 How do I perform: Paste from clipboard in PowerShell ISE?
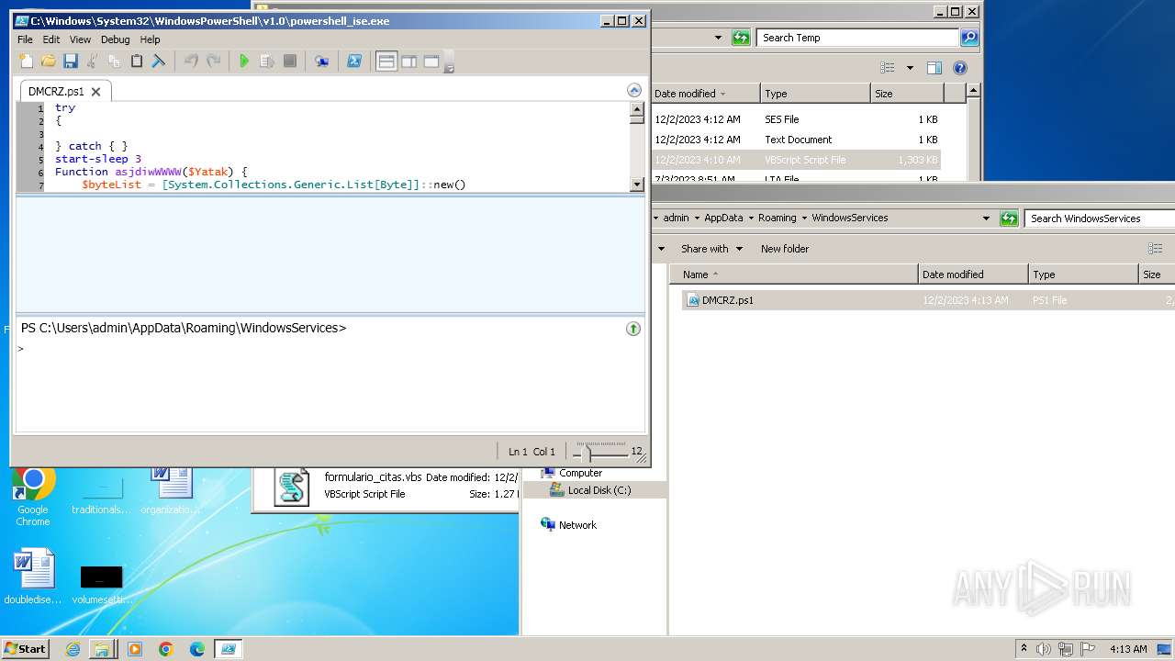pos(137,62)
